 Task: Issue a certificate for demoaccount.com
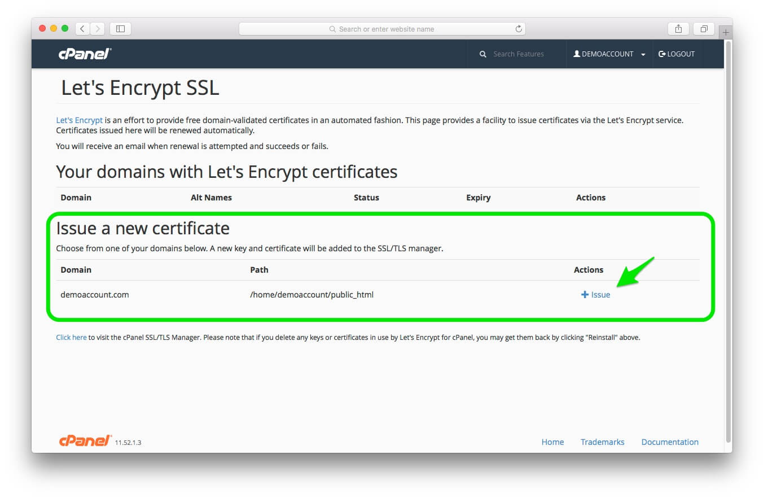tap(596, 295)
